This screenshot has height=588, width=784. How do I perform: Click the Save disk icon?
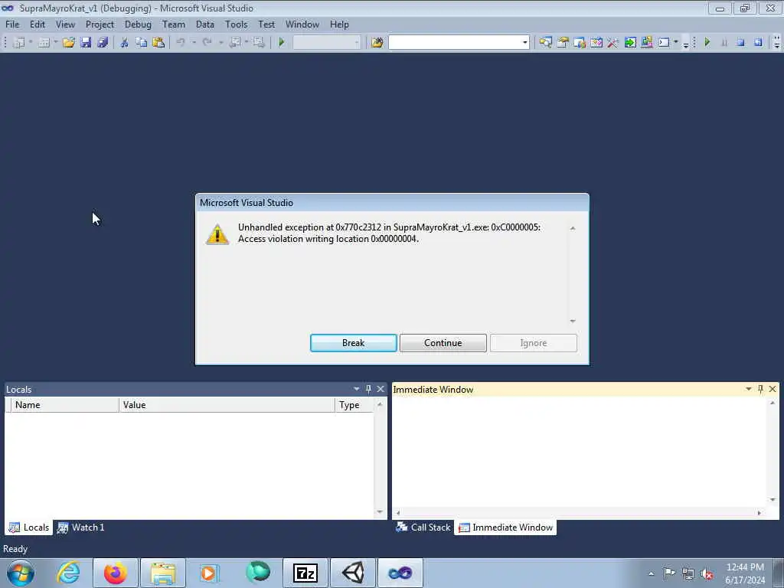click(86, 43)
